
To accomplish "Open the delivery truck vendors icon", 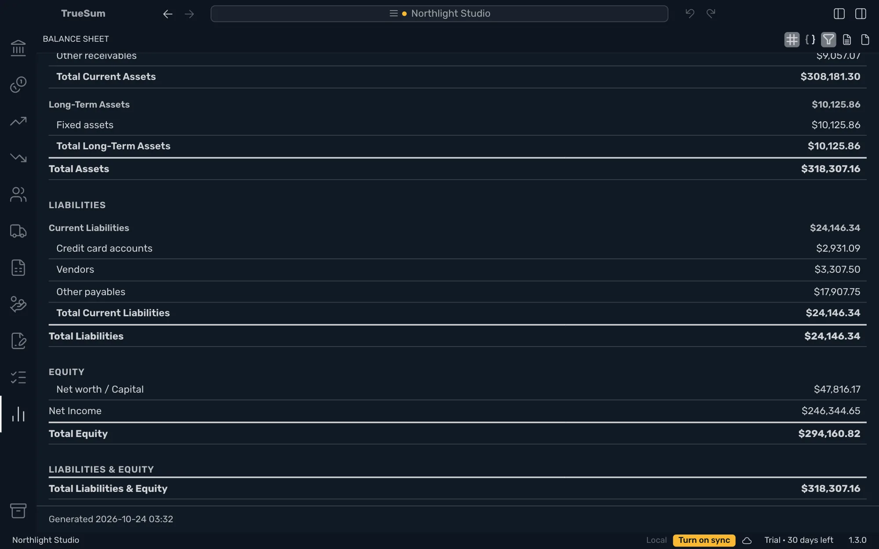I will tap(18, 231).
